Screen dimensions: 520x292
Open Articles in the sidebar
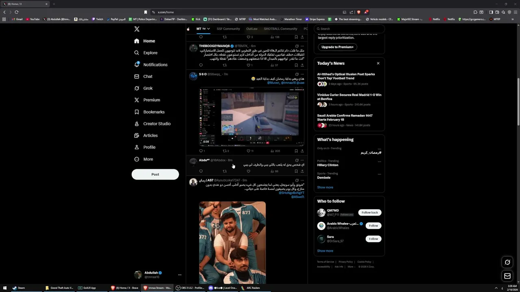coord(146,135)
